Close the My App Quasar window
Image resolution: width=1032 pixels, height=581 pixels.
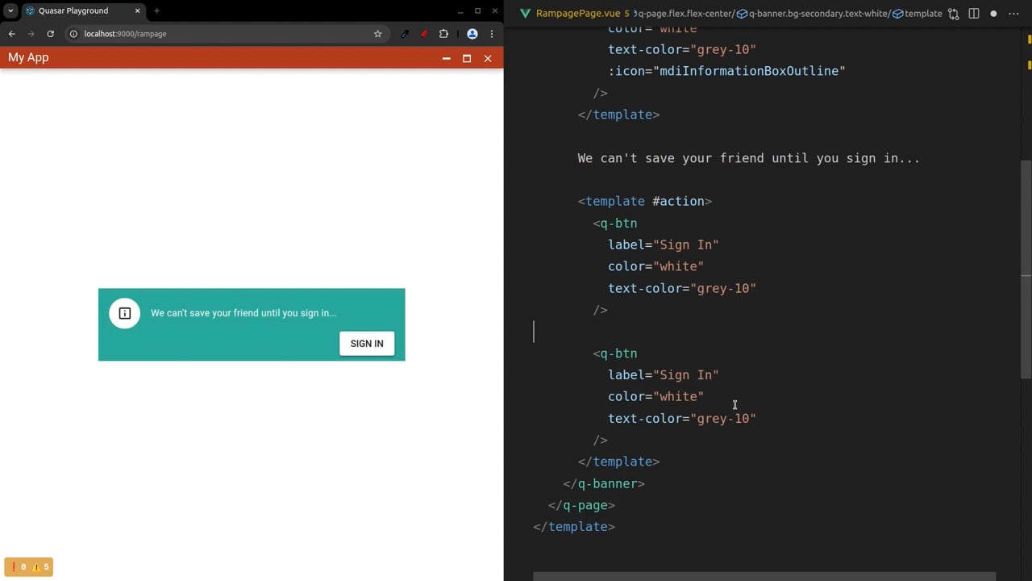488,58
